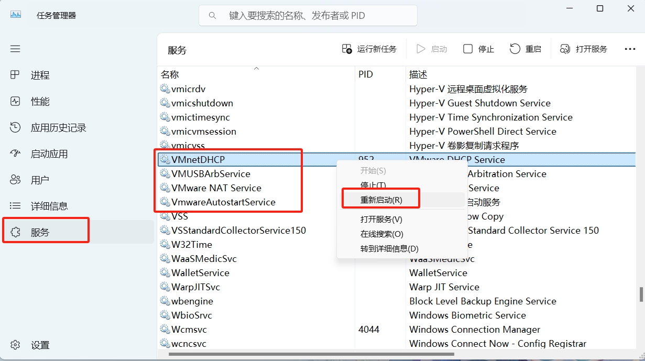The image size is (645, 361).
Task: Choose 在线搜索(O) in context menu
Action: click(402, 234)
